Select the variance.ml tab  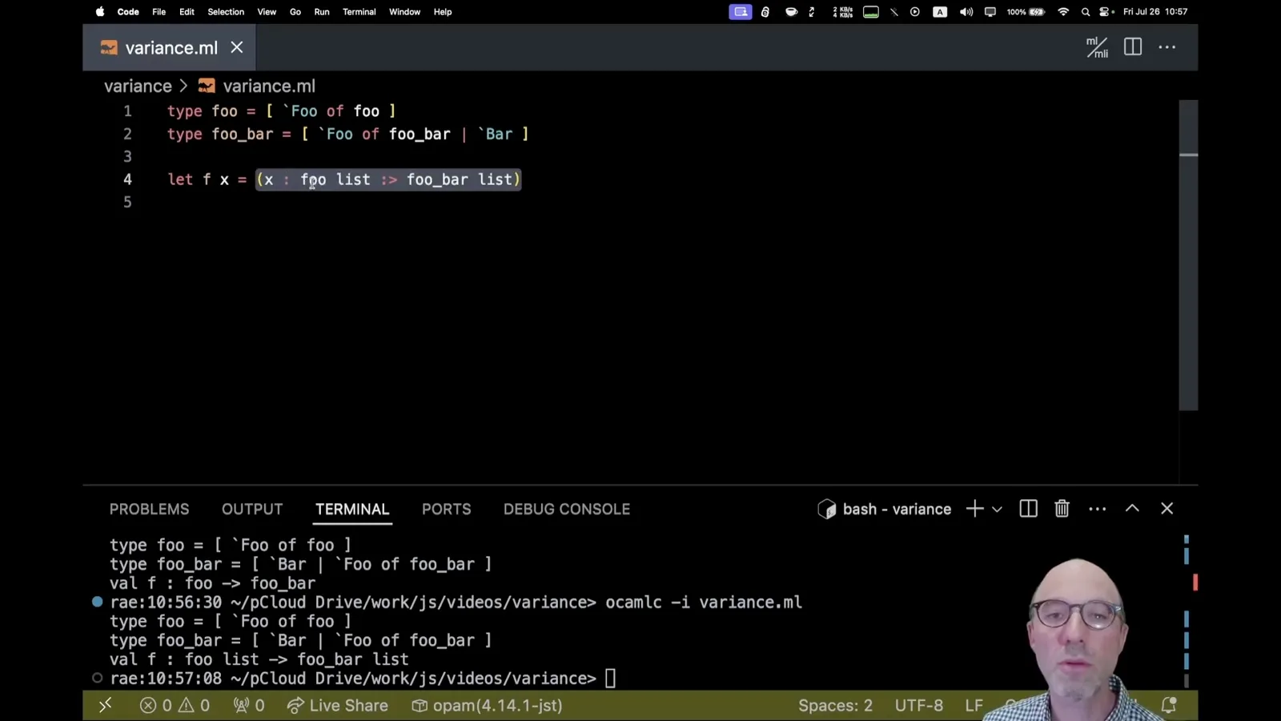170,47
